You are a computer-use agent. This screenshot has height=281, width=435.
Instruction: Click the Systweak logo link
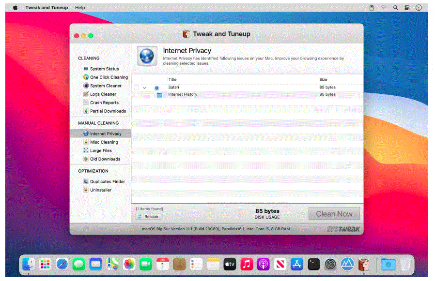(343, 229)
